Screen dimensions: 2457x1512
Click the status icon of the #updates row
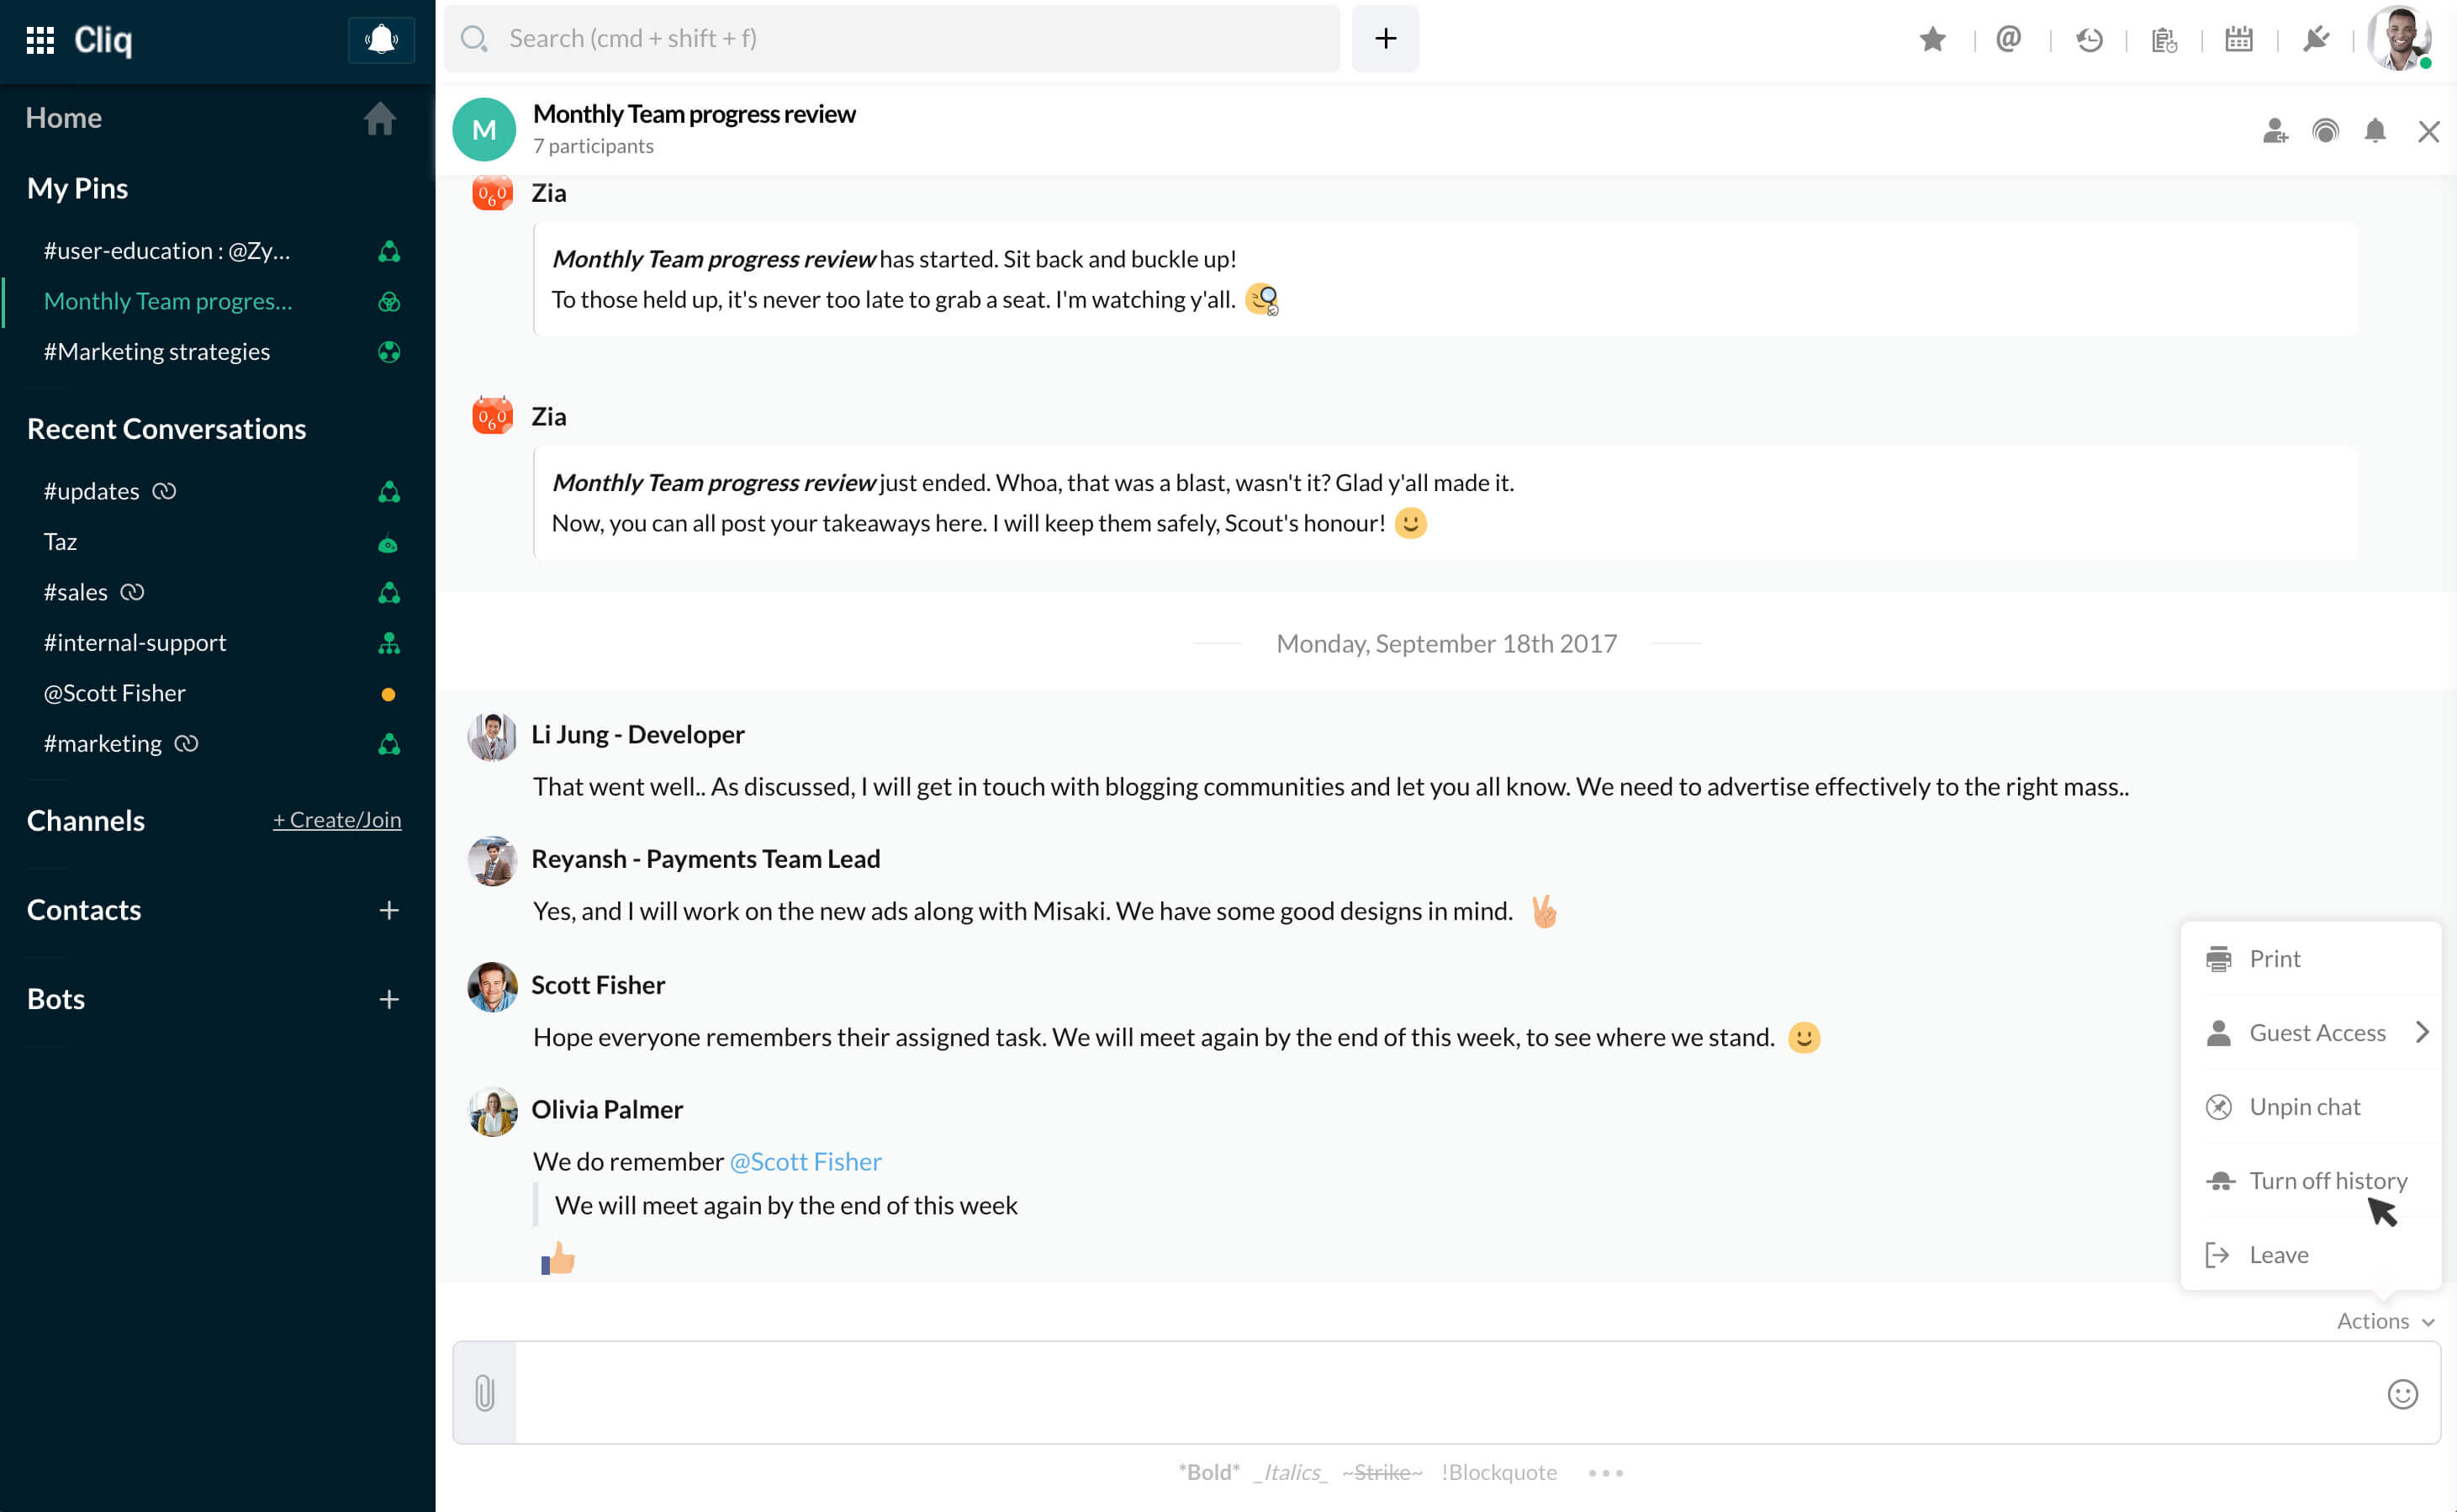(x=388, y=491)
